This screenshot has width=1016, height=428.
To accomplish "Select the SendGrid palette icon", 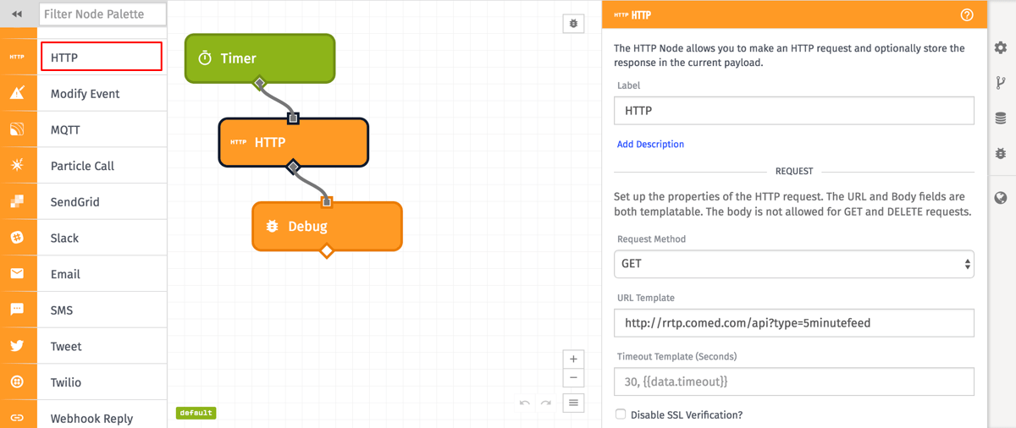I will pos(18,202).
